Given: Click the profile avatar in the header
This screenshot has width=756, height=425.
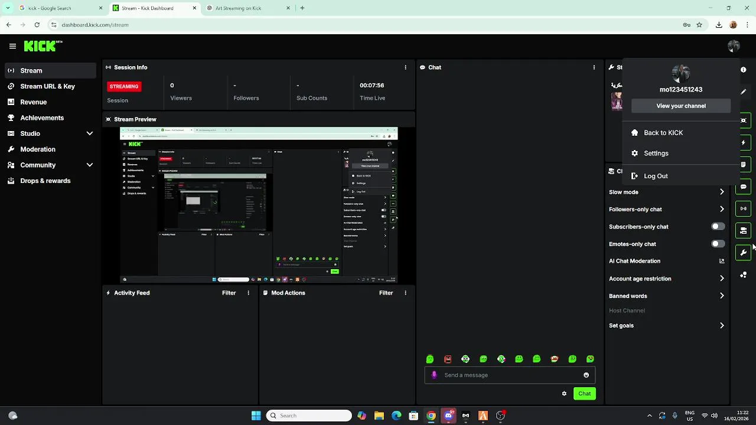Looking at the screenshot, I should tap(734, 46).
